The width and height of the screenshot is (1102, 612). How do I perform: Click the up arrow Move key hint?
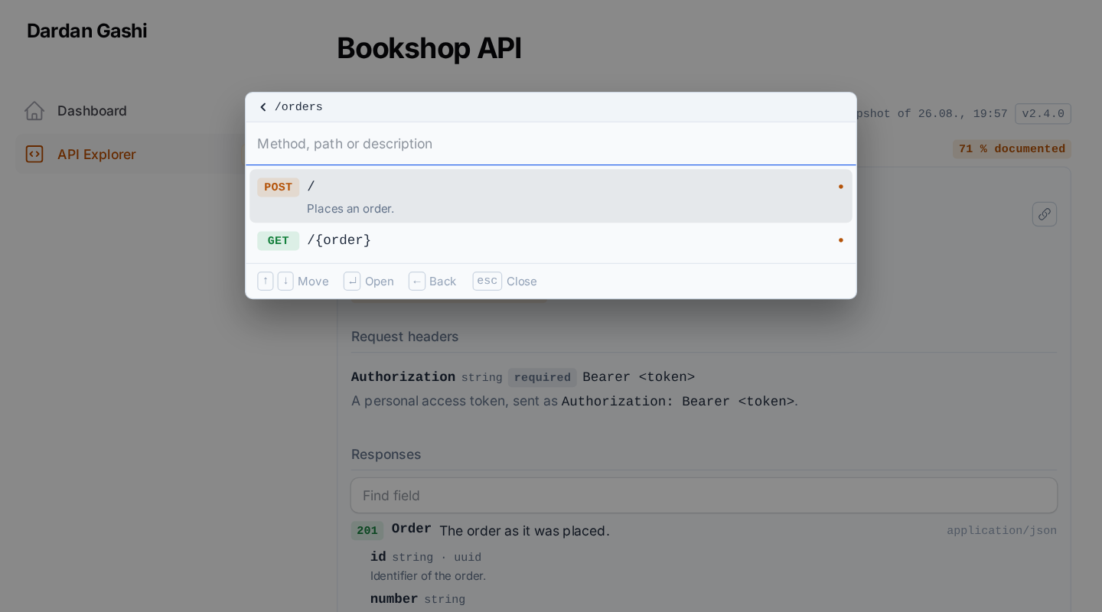pyautogui.click(x=266, y=281)
